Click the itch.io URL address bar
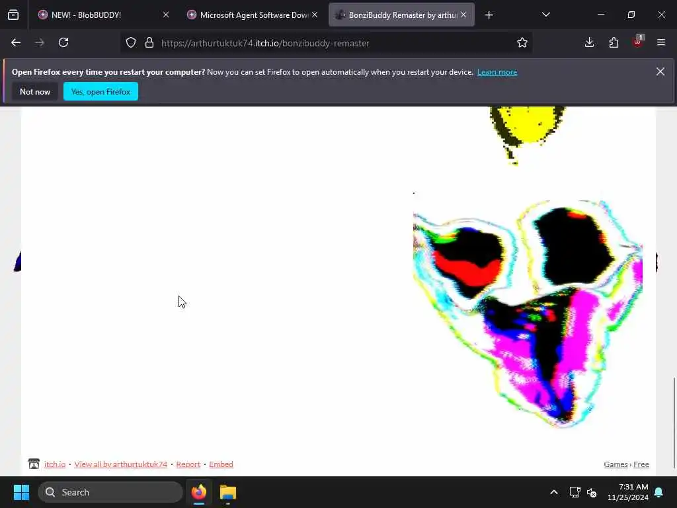Viewport: 677px width, 508px height. click(x=328, y=43)
